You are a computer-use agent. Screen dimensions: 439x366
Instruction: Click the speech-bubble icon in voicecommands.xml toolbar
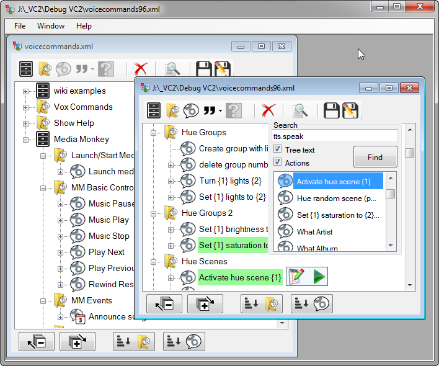63,69
